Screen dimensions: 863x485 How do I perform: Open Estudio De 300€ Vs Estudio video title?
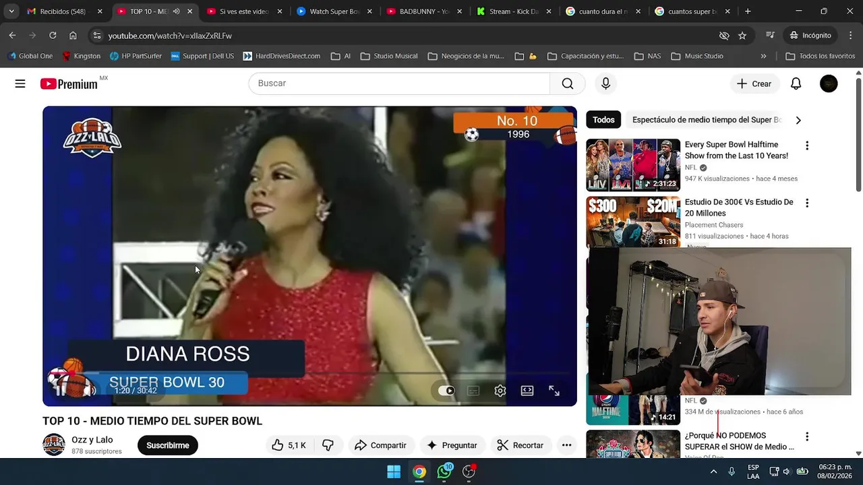click(739, 207)
